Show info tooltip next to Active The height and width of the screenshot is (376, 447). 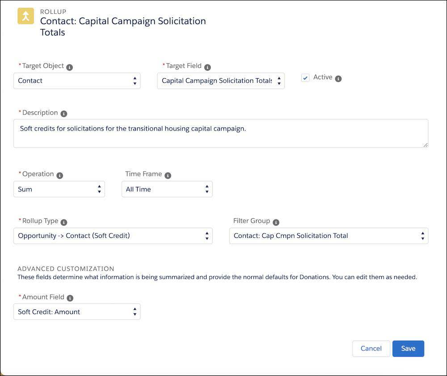(338, 79)
